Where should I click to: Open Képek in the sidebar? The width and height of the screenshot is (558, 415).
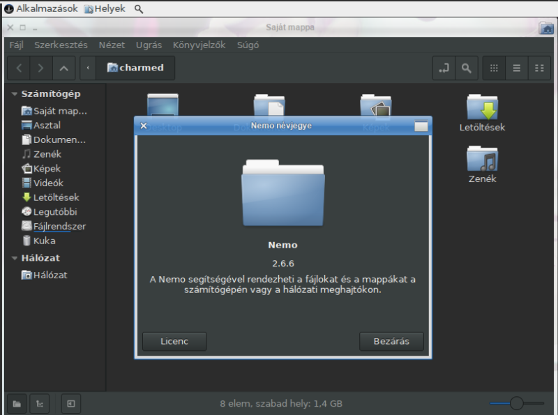41,169
